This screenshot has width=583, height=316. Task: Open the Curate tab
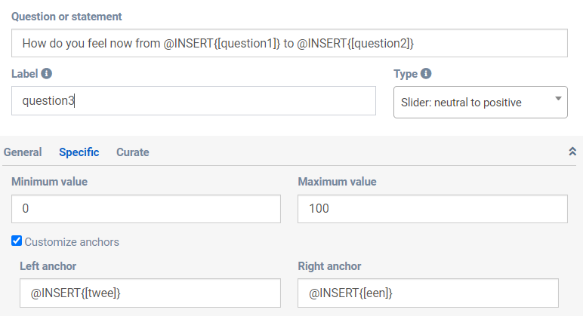point(133,152)
